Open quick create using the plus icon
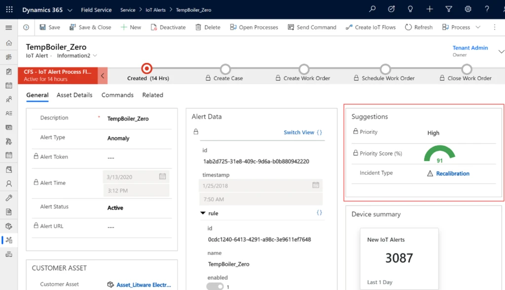 tap(429, 9)
